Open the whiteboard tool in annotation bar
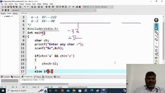 pos(156,54)
